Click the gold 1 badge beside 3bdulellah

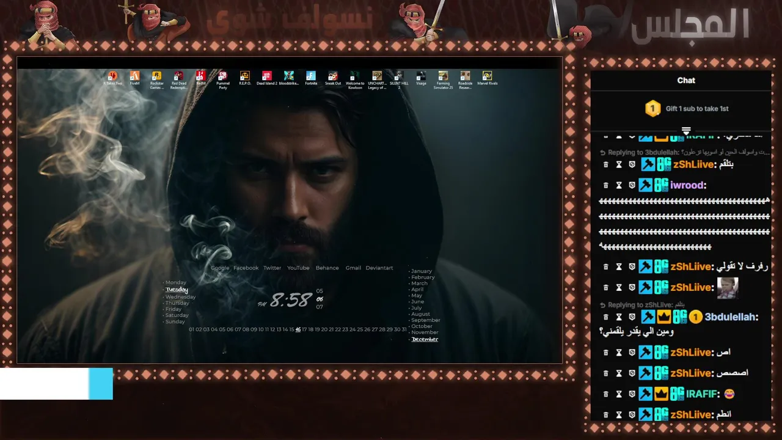pos(696,317)
